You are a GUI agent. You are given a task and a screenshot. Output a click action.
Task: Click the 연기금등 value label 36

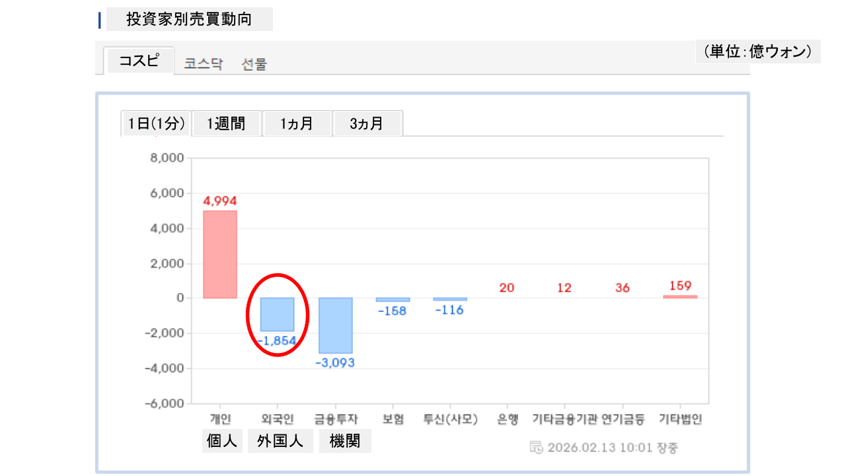click(622, 288)
